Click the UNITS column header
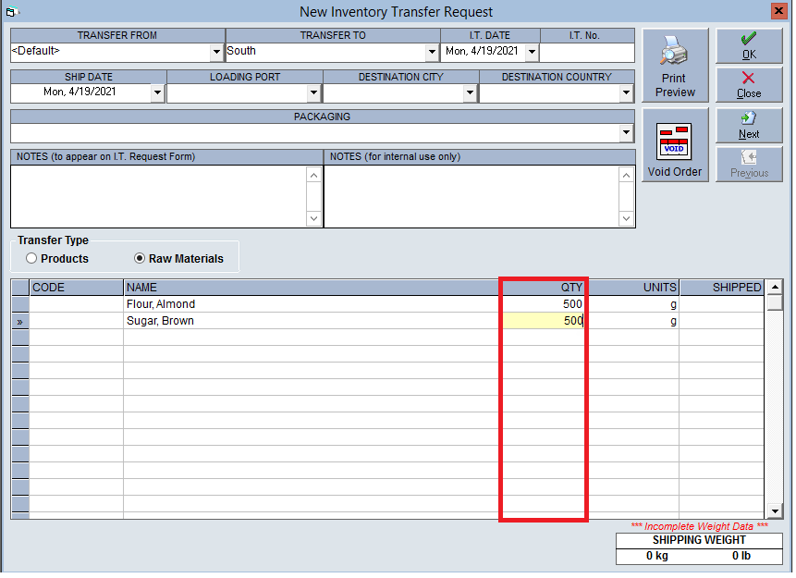The image size is (796, 578). (x=635, y=289)
